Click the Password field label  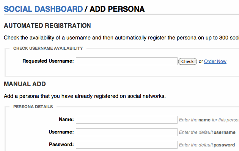(61, 144)
